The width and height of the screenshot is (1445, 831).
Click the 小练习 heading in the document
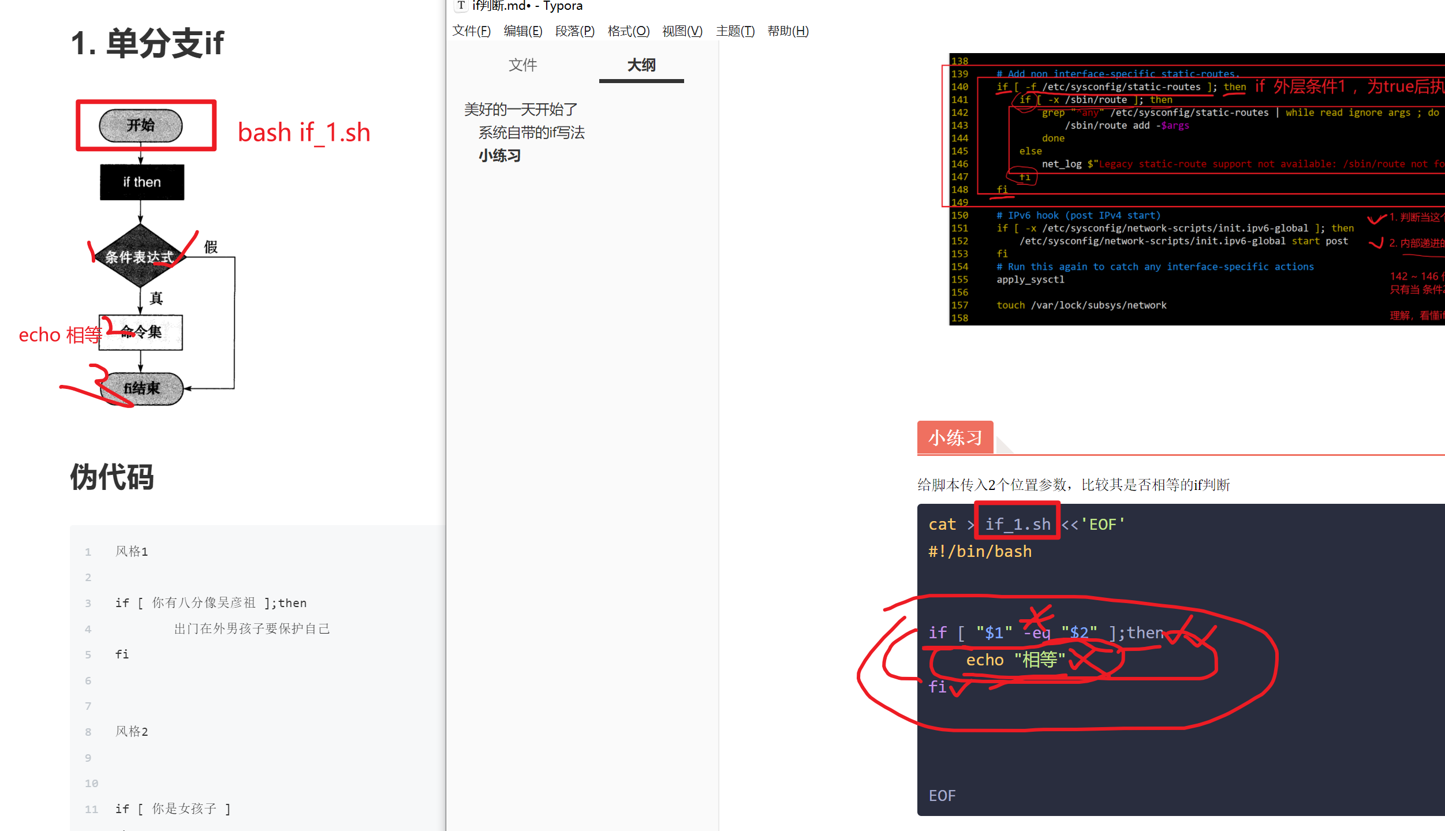[955, 437]
